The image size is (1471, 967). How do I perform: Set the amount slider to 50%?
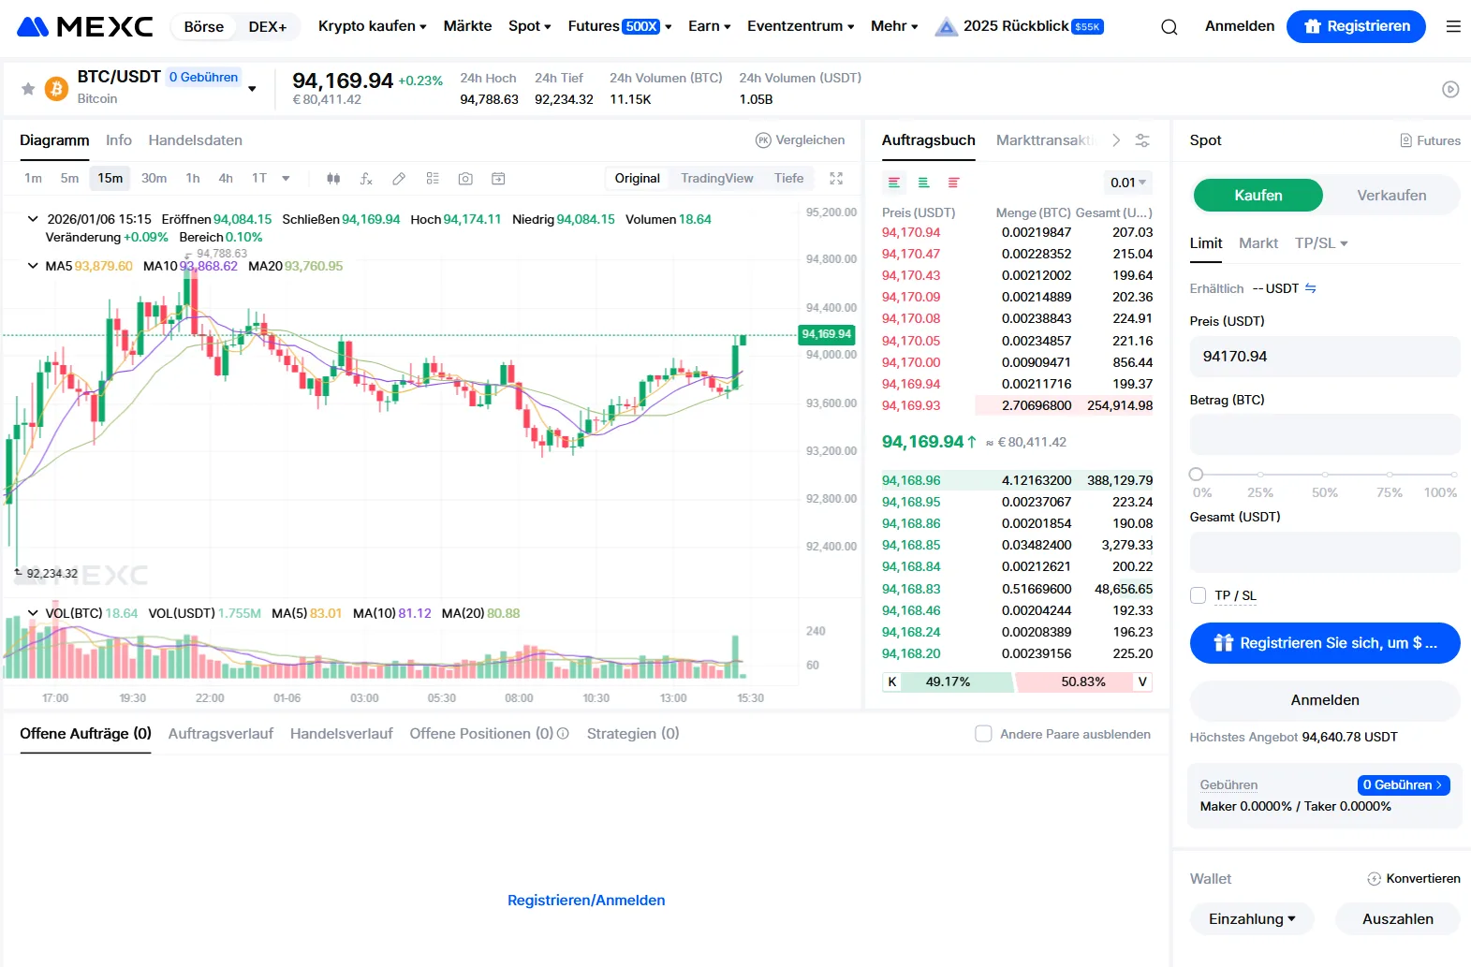1325,475
